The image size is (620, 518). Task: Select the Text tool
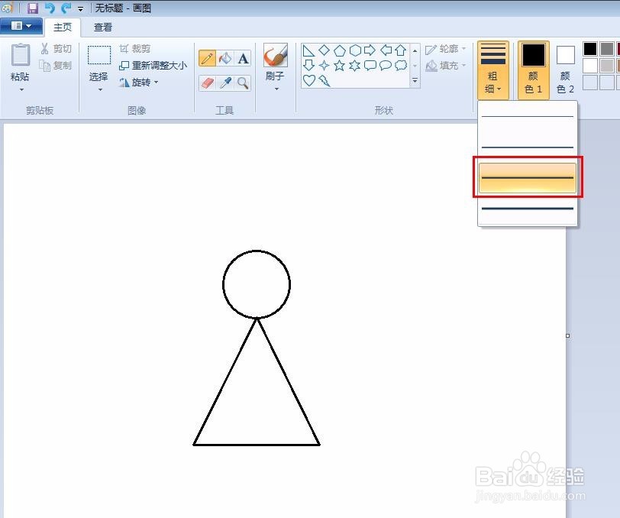pos(242,58)
